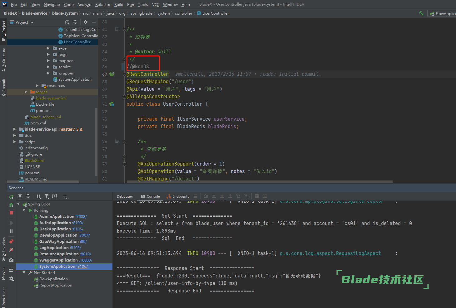The image size is (456, 308).
Task: Open the VCS menu
Action: [156, 4]
